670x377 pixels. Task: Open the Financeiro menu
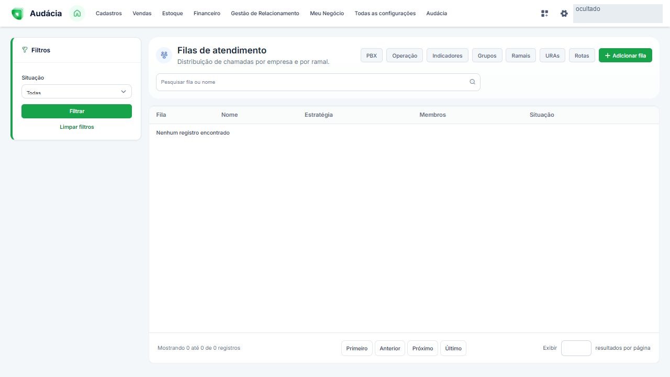[207, 14]
